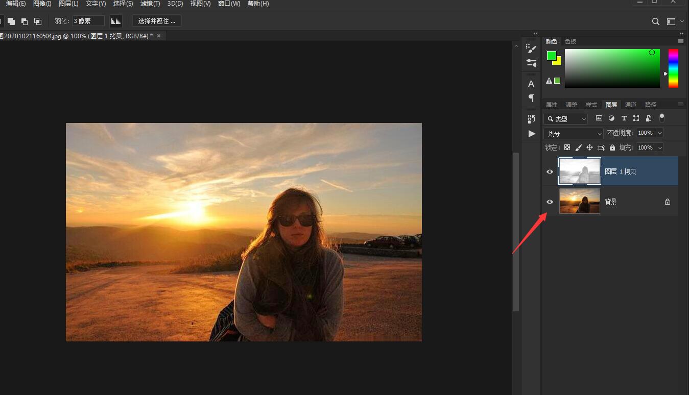Expand the 不透明度 opacity dropdown arrow
Screen dimensions: 689x395
(x=660, y=133)
